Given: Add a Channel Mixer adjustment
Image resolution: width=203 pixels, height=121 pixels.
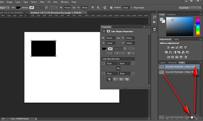Looking at the screenshot, I should (x=183, y=52).
